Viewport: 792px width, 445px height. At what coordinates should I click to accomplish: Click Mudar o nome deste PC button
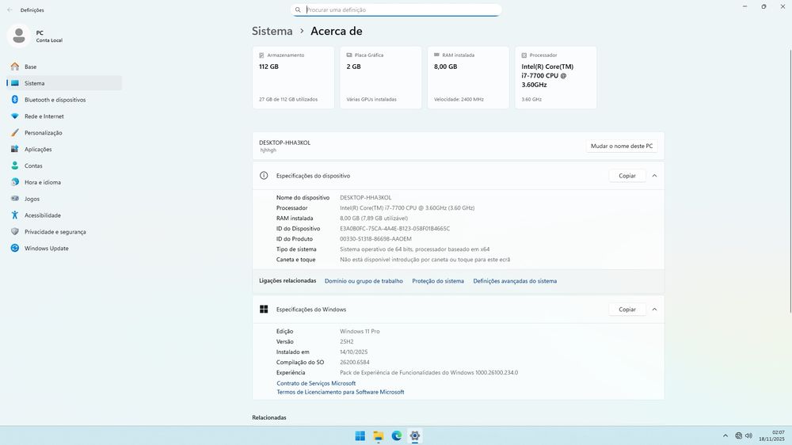tap(622, 146)
